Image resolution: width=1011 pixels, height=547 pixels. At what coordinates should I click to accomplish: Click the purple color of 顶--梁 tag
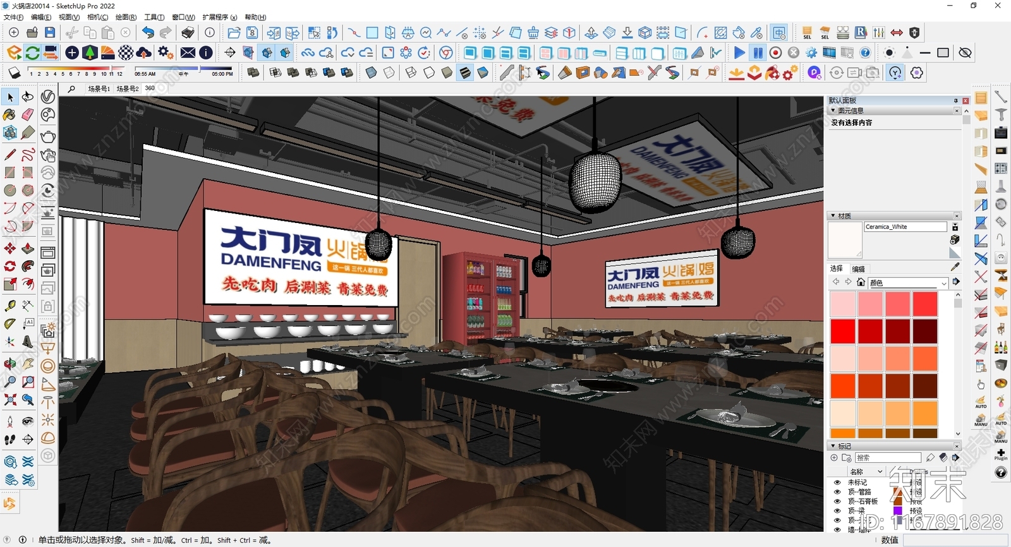point(897,510)
